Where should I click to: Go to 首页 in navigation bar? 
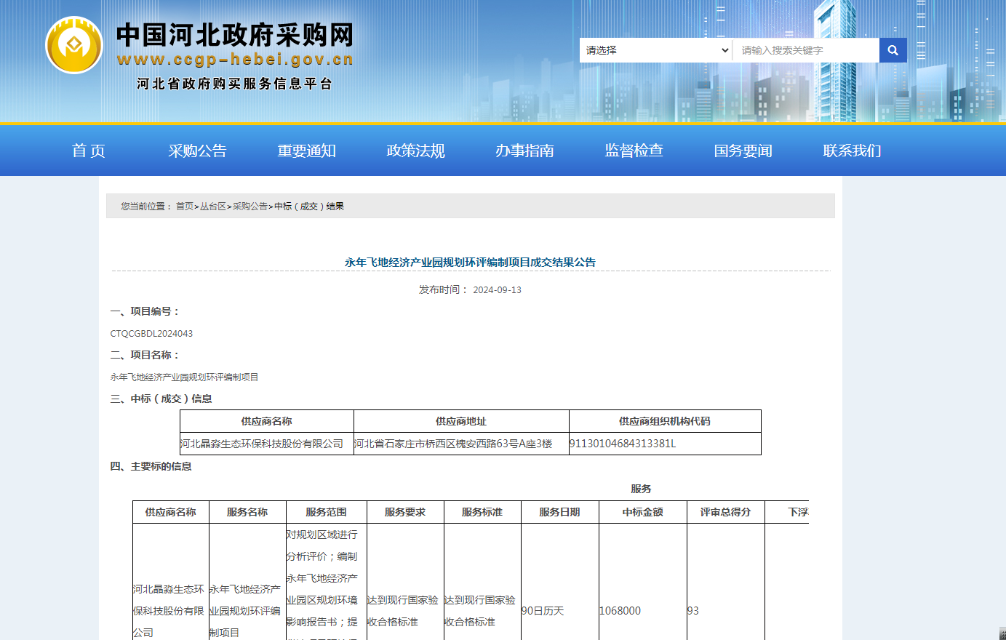(89, 151)
